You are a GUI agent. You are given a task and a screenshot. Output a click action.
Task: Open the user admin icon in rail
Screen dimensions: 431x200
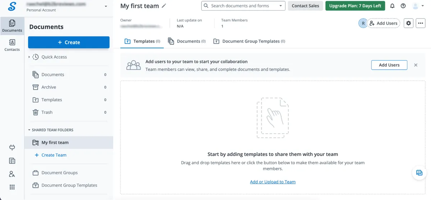click(x=12, y=174)
